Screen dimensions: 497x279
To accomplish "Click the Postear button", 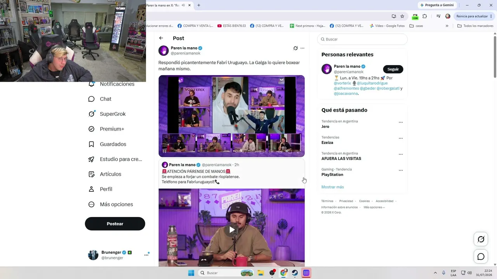I will 115,224.
